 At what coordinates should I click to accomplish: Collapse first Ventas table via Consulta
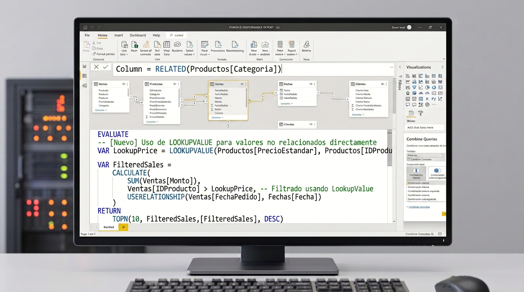101,110
